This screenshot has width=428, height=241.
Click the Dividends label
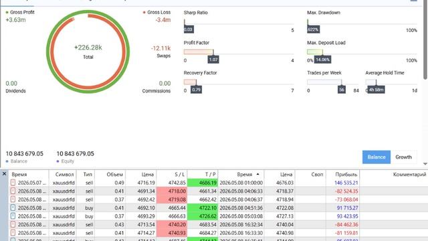[15, 91]
